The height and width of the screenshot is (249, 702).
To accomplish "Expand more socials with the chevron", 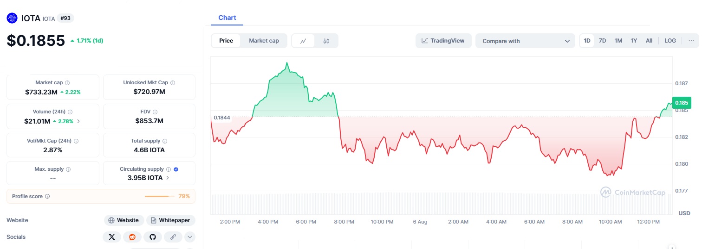I will coord(190,237).
